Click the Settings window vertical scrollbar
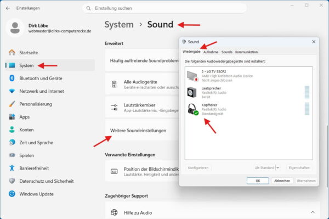The width and height of the screenshot is (329, 219). (x=327, y=156)
